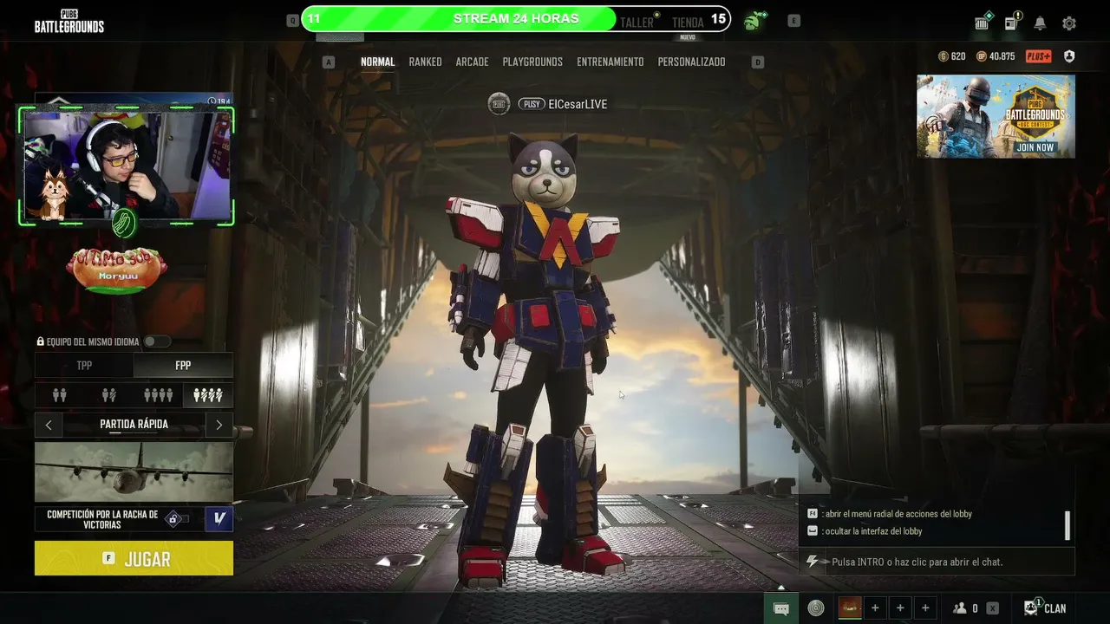Click the player emblem beside ElCesarLIVE

[499, 104]
